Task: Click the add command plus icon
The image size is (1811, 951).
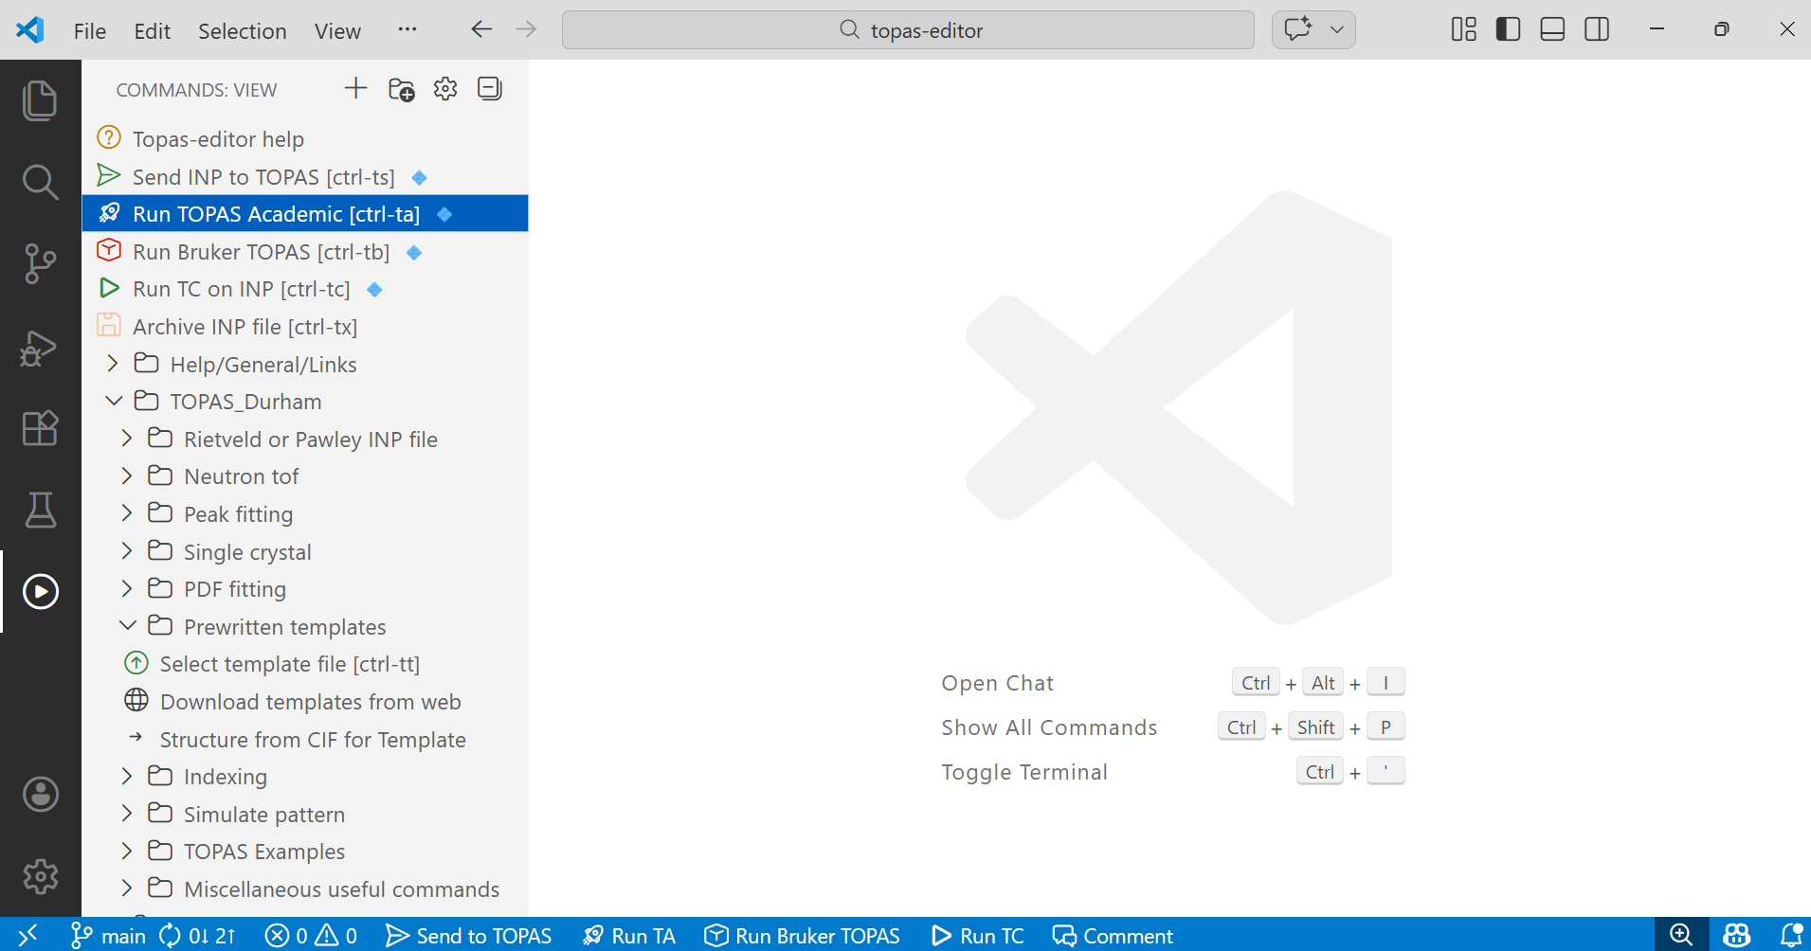Action: [355, 89]
